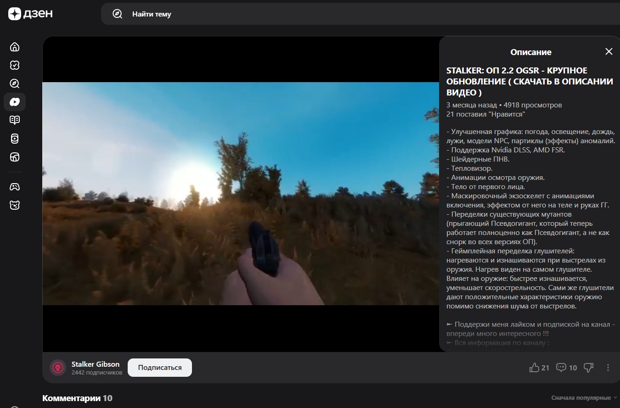Open the bear face icon in sidebar

(15, 205)
